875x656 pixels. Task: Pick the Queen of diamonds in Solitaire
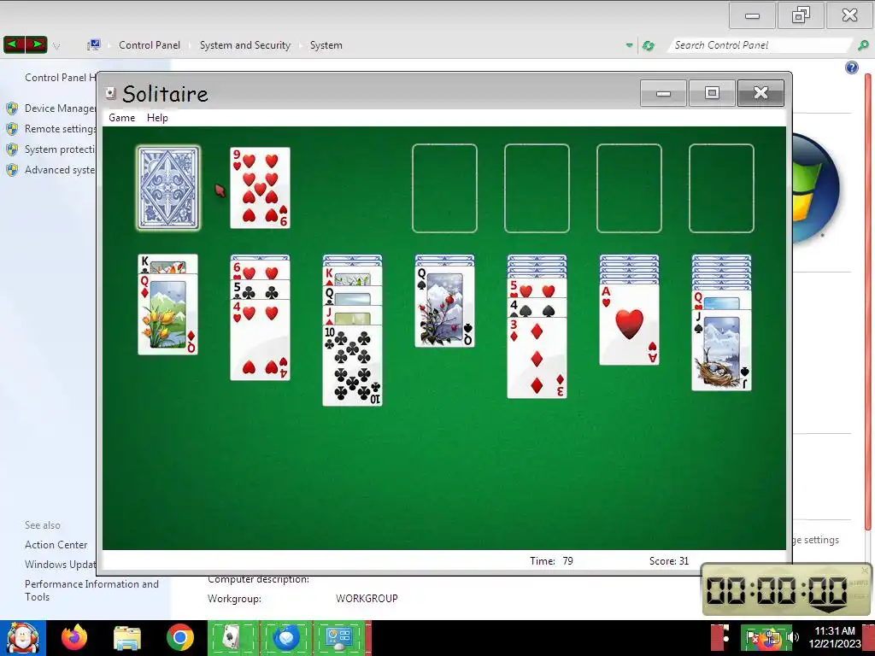[168, 314]
